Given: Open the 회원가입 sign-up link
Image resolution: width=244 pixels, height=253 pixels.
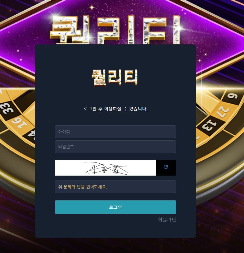Looking at the screenshot, I should [167, 219].
